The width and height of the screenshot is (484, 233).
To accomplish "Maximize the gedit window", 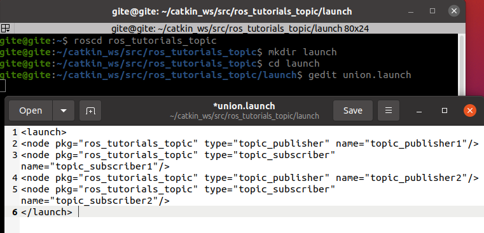I will (x=445, y=110).
